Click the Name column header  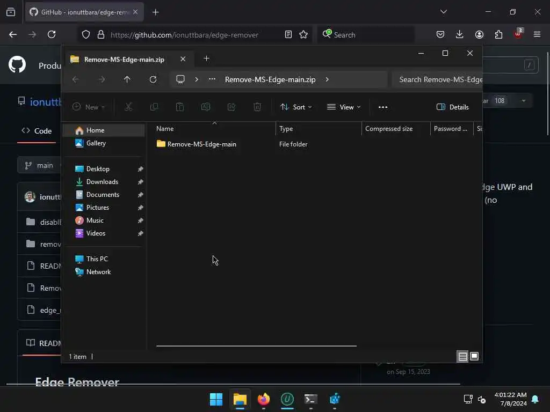point(214,129)
